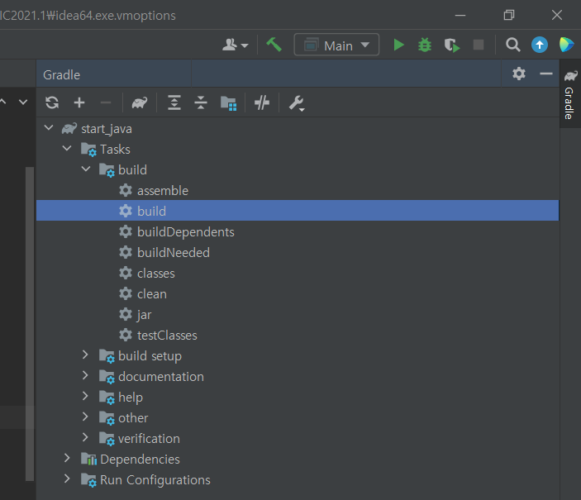581x500 pixels.
Task: Click the Gradle vertical sidebar tab
Action: click(x=570, y=94)
